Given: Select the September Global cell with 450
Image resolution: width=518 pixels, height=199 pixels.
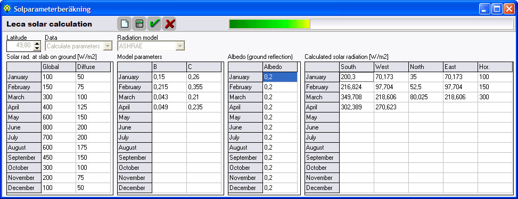Looking at the screenshot, I should [59, 158].
